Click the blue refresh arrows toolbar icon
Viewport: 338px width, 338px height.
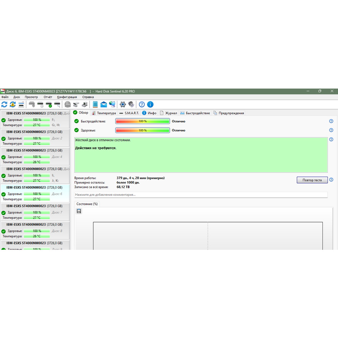pos(4,104)
